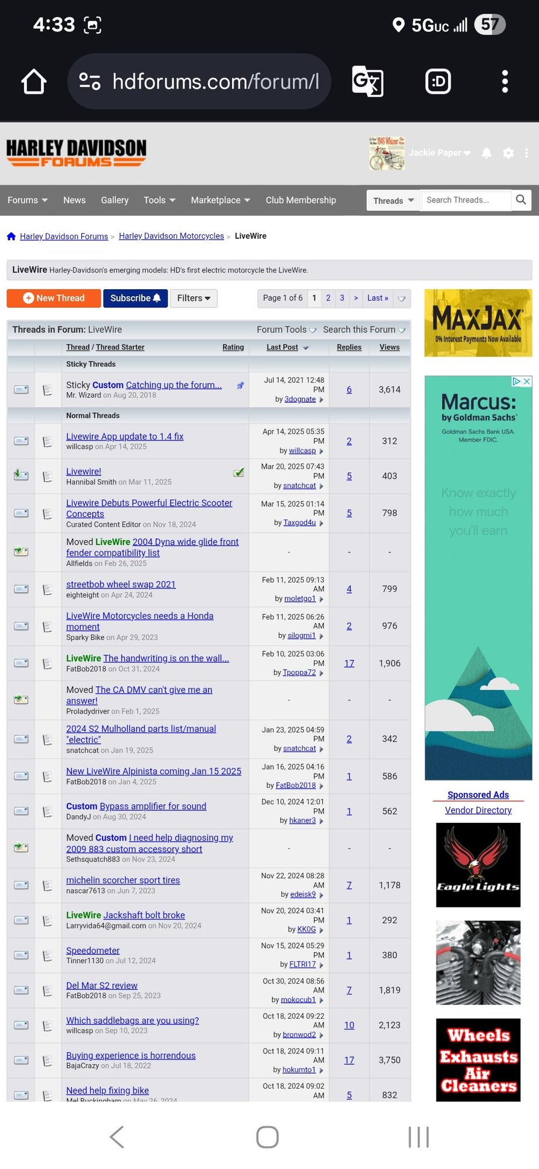Open the Forum Tools menu
This screenshot has width=539, height=1169.
point(286,330)
